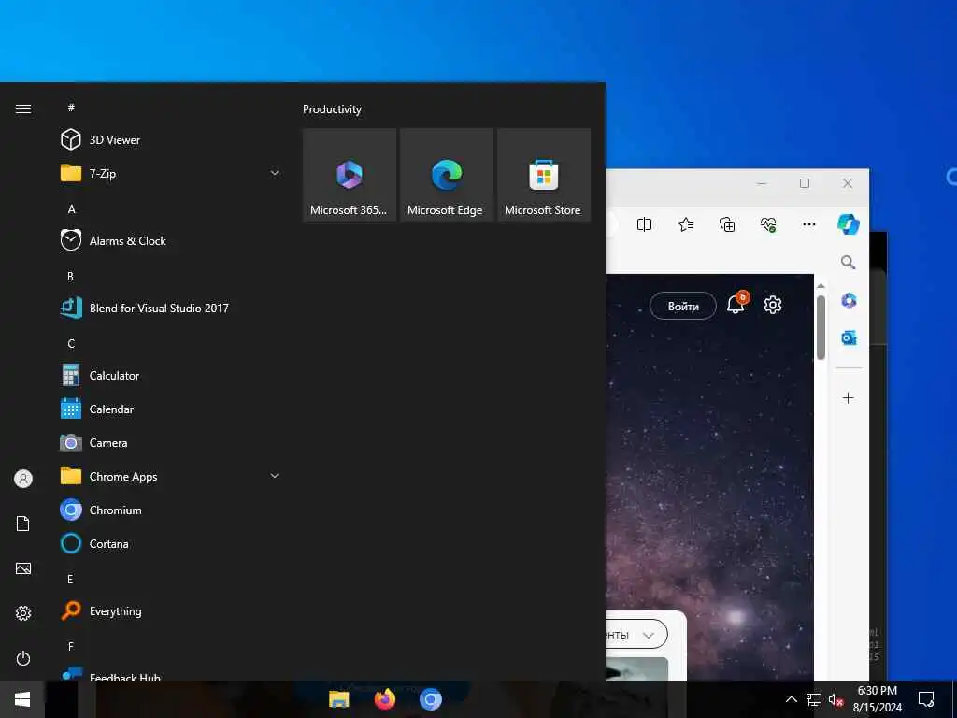The height and width of the screenshot is (718, 957).
Task: Click the network icon in tray
Action: coord(814,699)
